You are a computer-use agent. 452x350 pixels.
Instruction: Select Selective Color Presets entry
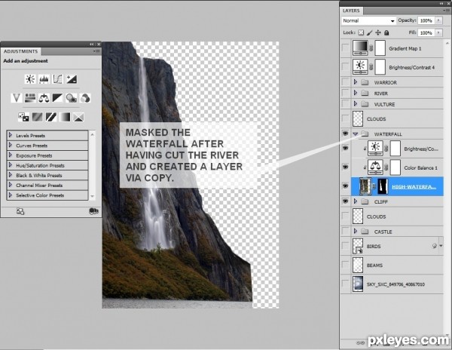[47, 195]
